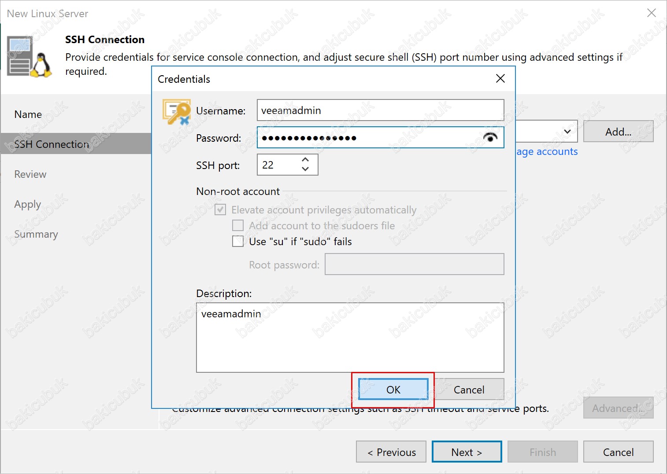667x474 pixels.
Task: Select the SSH Connection wizard step
Action: click(x=76, y=144)
